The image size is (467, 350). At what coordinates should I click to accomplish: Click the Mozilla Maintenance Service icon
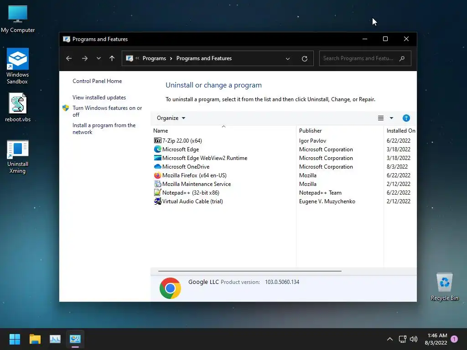point(157,184)
